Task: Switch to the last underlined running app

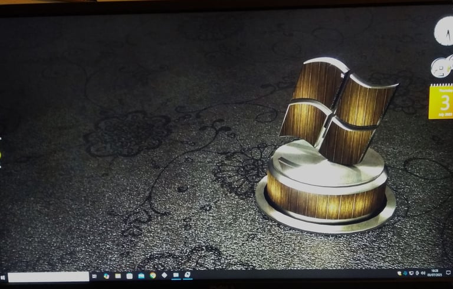Action: pyautogui.click(x=188, y=275)
